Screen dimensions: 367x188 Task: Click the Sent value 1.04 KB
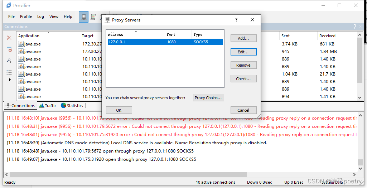point(289,74)
